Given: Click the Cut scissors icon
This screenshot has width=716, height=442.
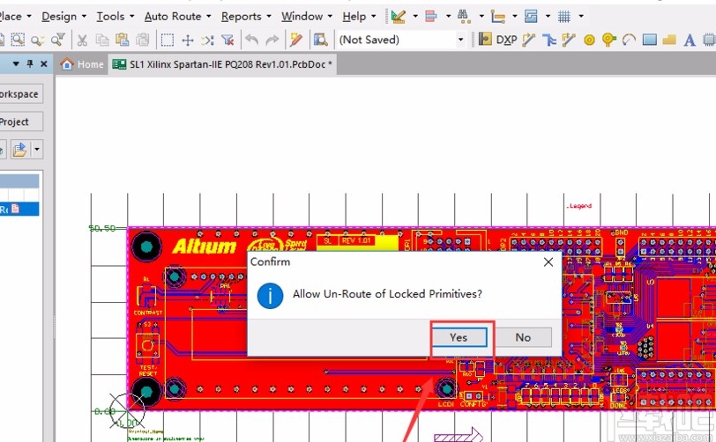Looking at the screenshot, I should click(x=82, y=41).
